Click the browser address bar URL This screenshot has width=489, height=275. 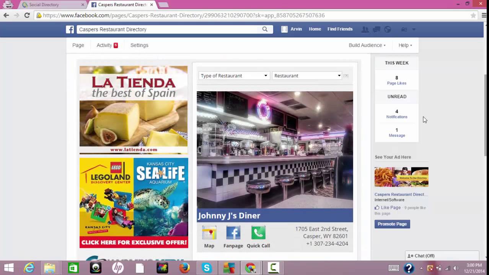(x=184, y=15)
